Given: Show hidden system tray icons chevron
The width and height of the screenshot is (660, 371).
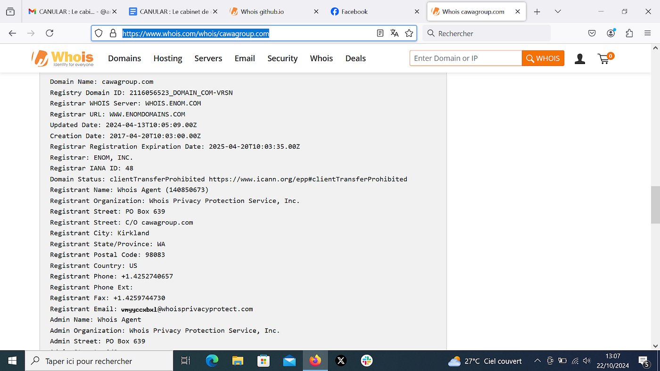Looking at the screenshot, I should (x=537, y=361).
